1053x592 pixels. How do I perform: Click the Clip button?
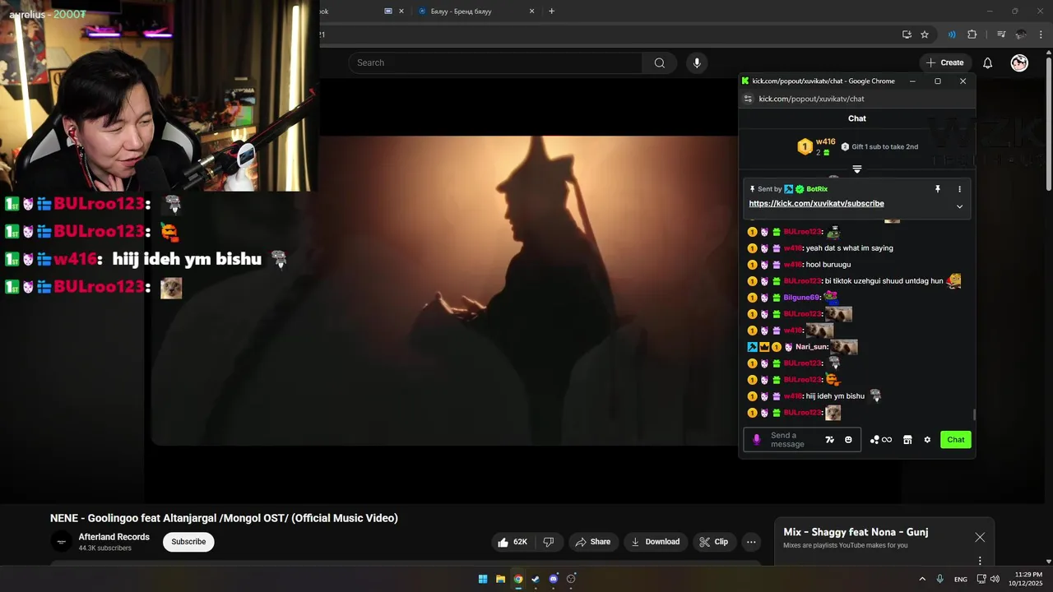tap(713, 542)
